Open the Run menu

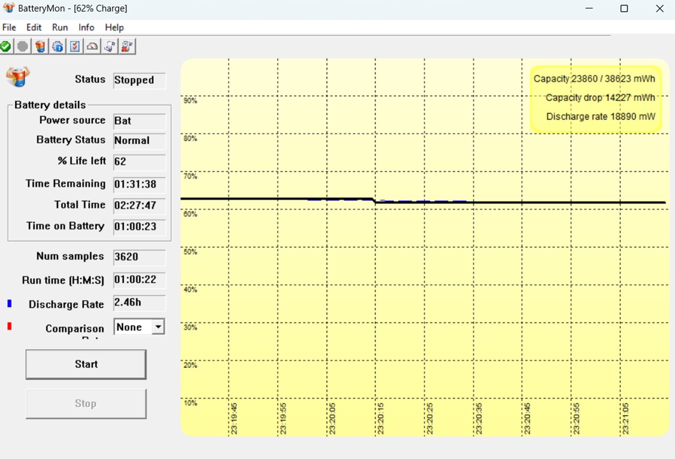pyautogui.click(x=60, y=27)
